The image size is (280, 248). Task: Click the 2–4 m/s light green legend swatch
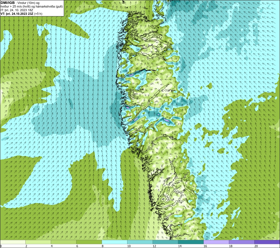(x=38, y=242)
